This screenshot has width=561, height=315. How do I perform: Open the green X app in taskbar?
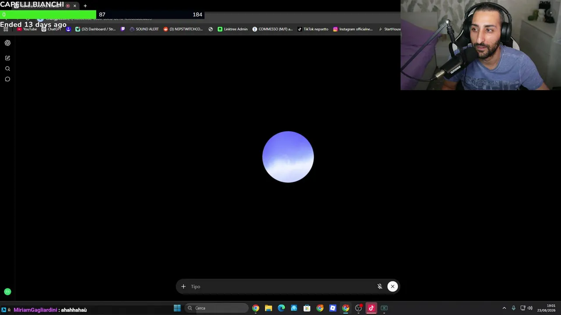(384, 308)
